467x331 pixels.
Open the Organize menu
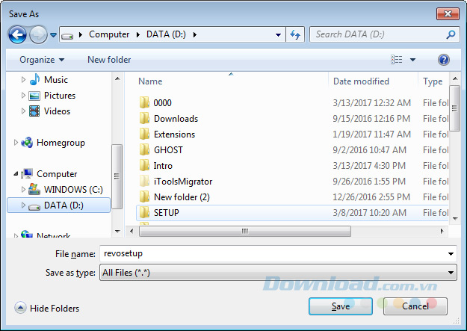click(42, 60)
